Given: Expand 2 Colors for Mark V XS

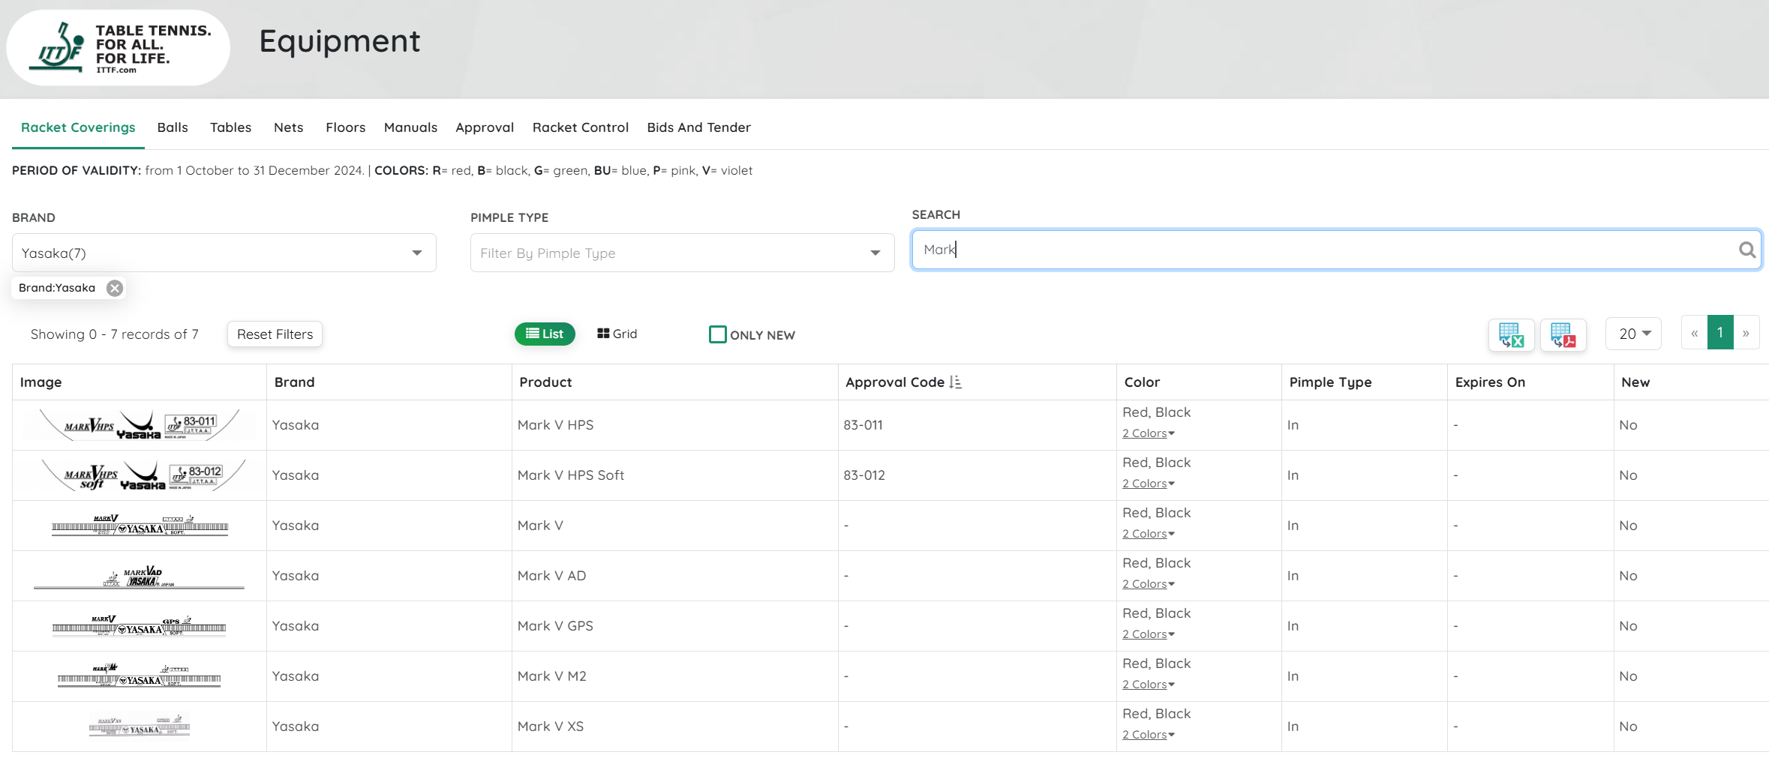Looking at the screenshot, I should pos(1149,735).
